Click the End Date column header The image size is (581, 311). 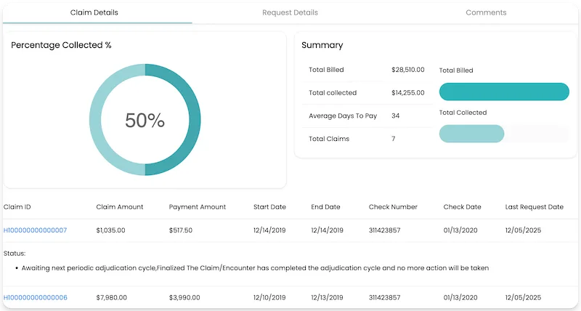point(325,207)
